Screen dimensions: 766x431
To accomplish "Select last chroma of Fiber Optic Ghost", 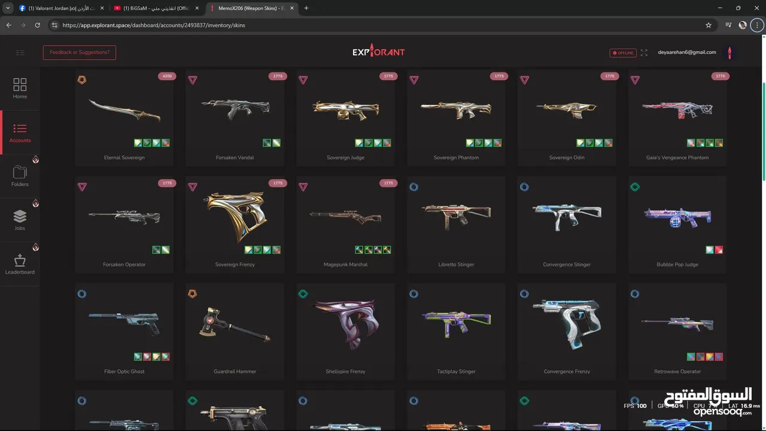I will coord(166,357).
